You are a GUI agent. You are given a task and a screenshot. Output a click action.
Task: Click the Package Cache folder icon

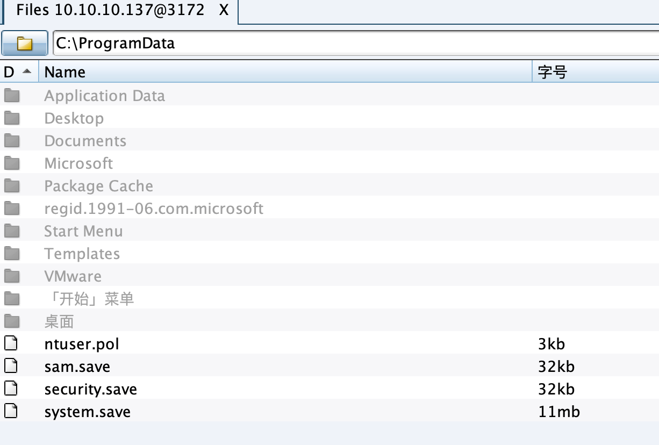12,186
